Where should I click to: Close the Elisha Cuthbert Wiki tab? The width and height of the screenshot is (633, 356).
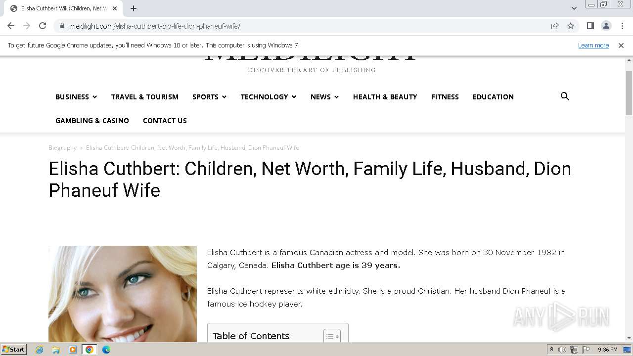click(115, 8)
